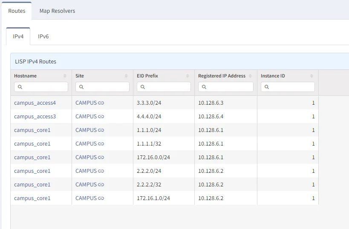Sort by Registered IP Address icon
Viewport: 349px width, 229px height.
(250, 76)
